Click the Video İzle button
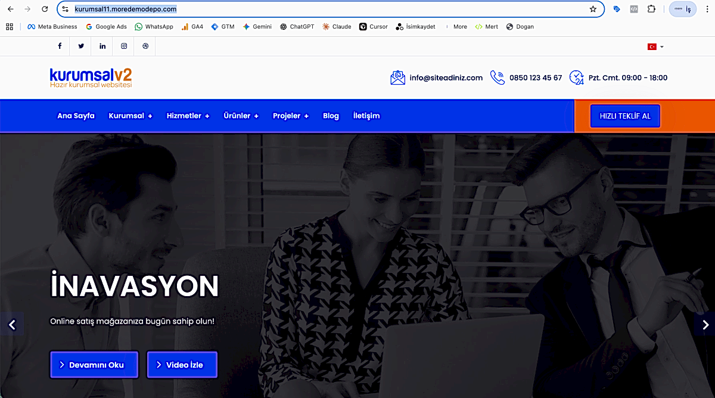Viewport: 715px width, 398px height. [x=182, y=365]
